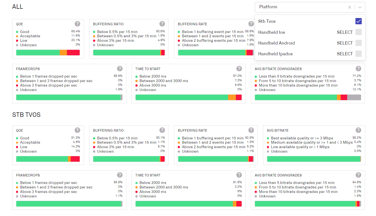
Task: Choose Handheld Ios option label
Action: [271, 32]
